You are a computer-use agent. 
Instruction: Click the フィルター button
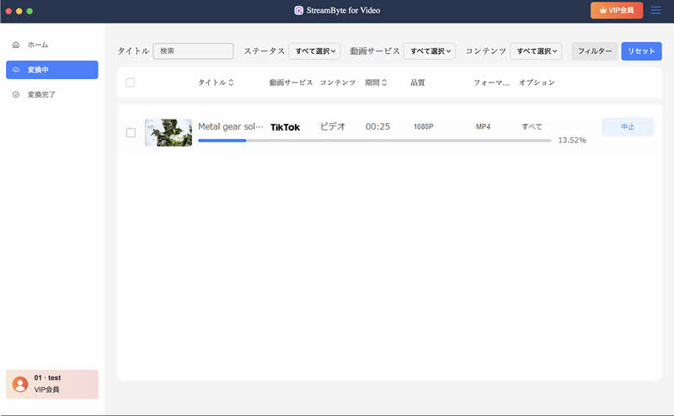(x=595, y=51)
